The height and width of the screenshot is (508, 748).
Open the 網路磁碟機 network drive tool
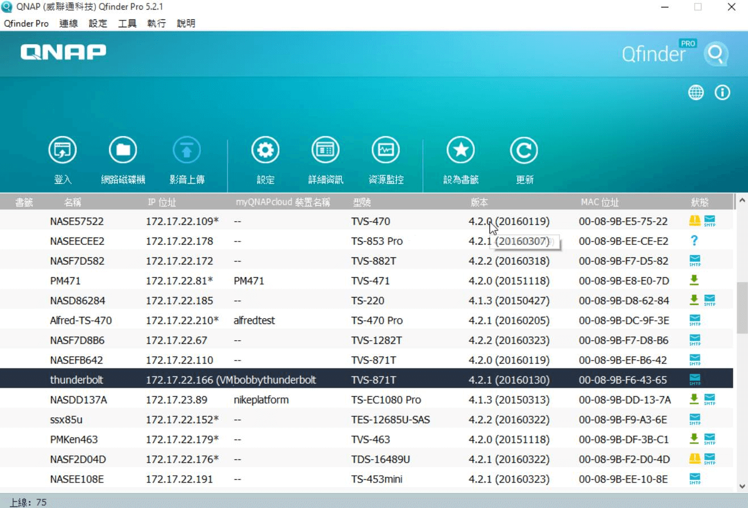123,151
